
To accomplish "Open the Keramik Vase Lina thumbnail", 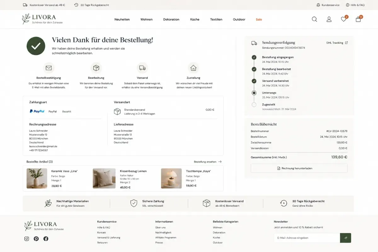I will coord(37,178).
